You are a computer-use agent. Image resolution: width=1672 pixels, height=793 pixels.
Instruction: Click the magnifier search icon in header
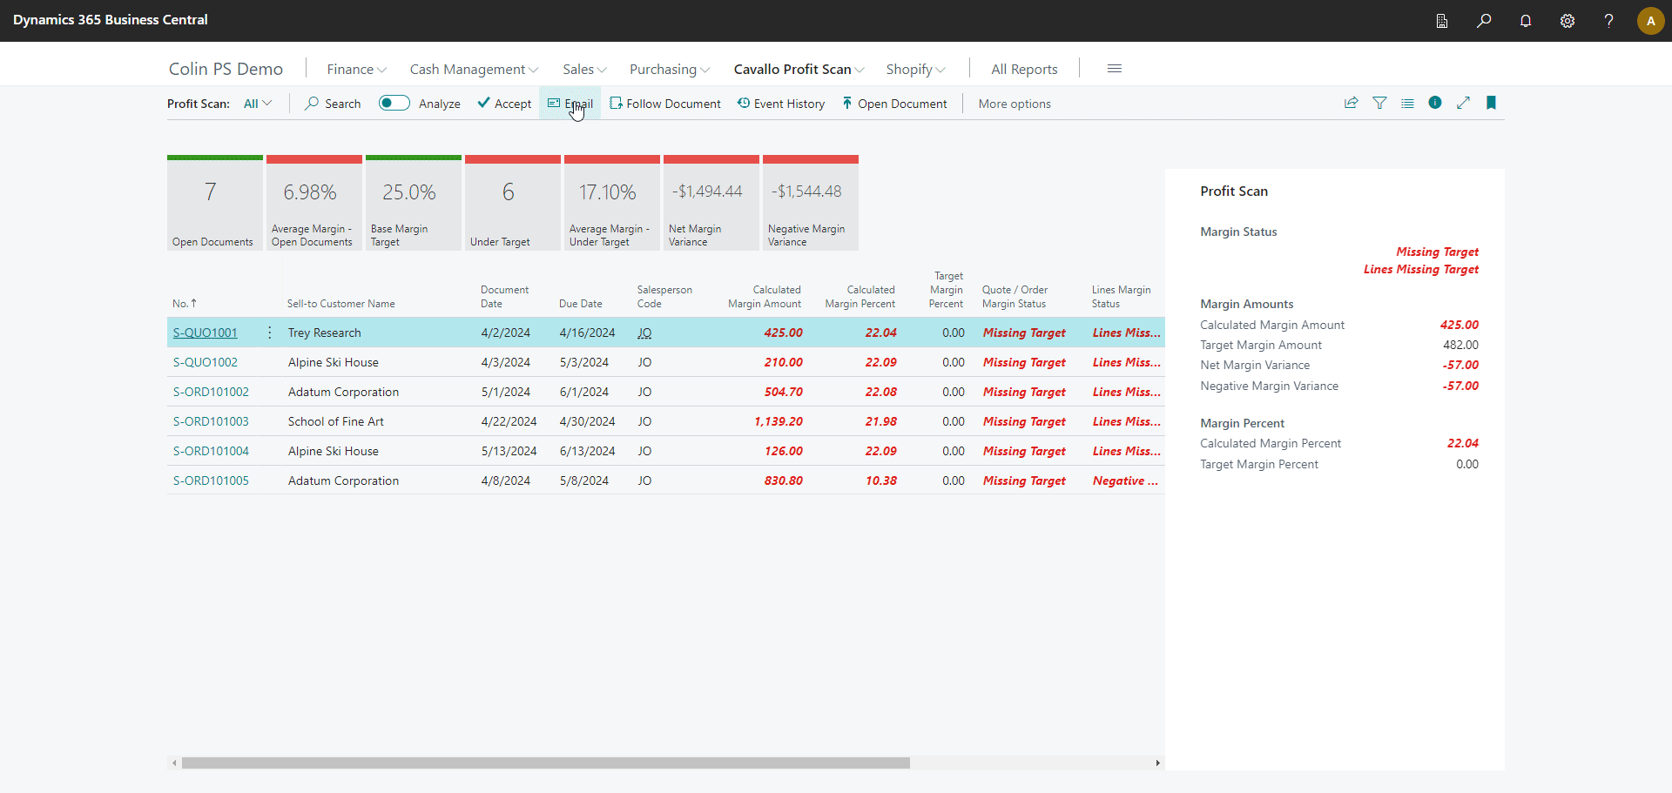tap(1484, 21)
